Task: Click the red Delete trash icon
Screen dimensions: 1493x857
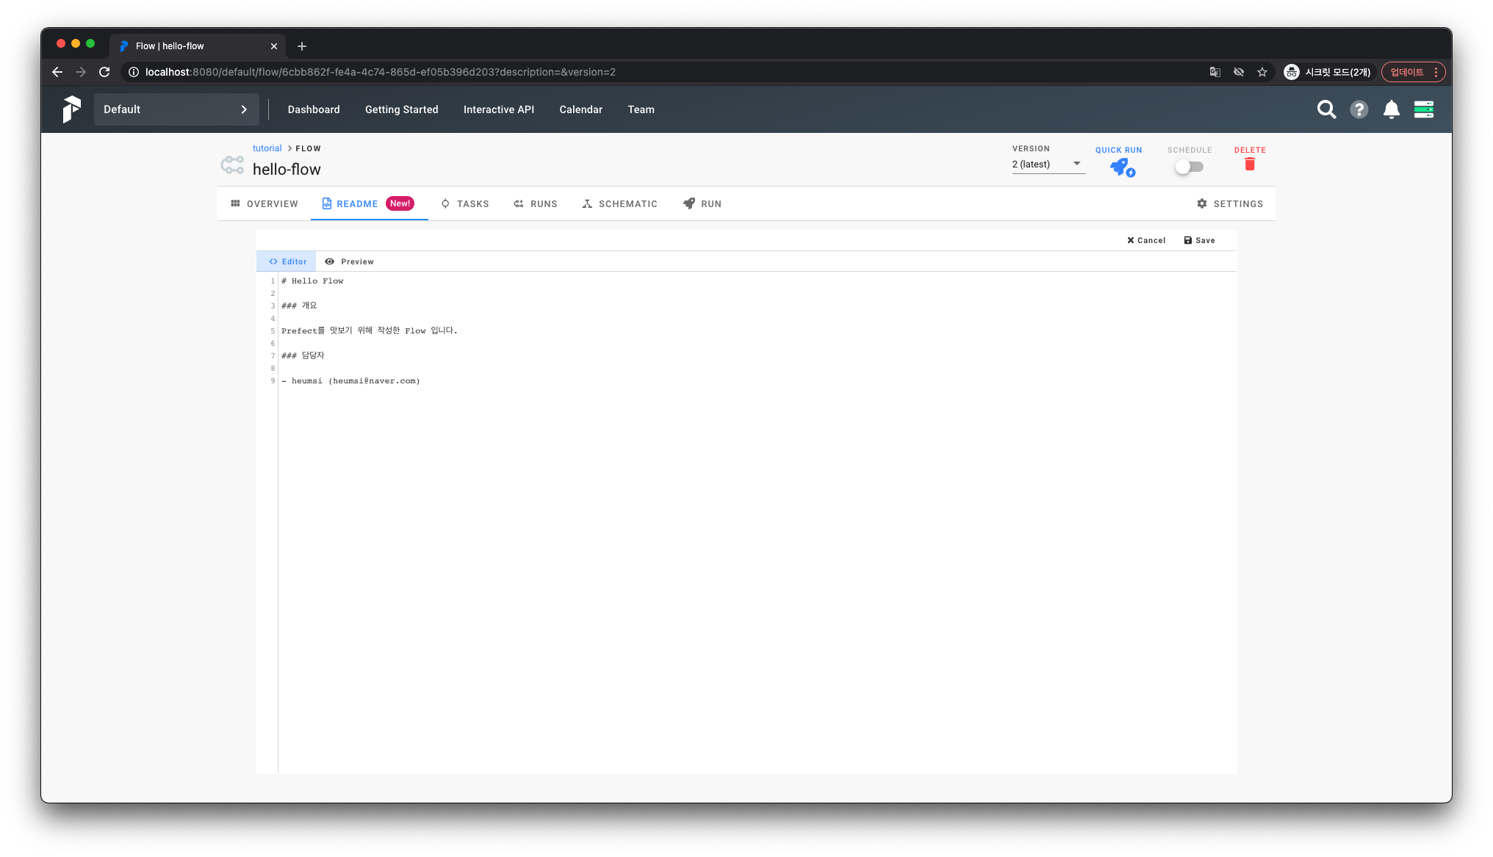Action: point(1249,164)
